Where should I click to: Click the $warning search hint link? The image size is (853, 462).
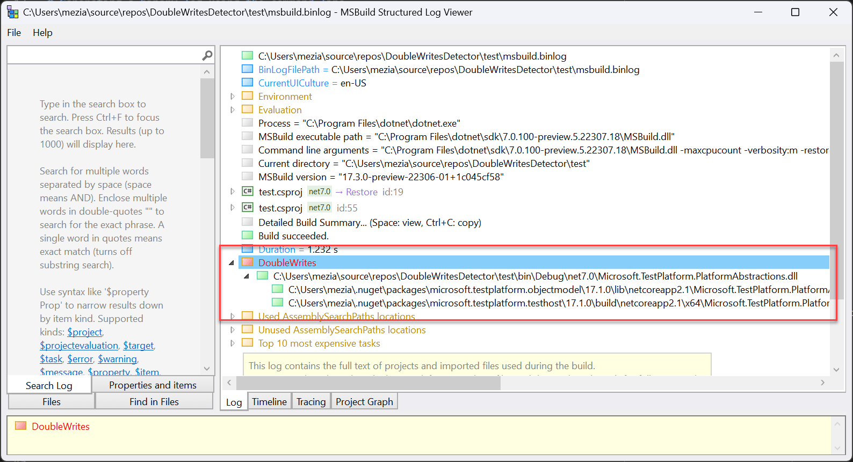point(117,359)
